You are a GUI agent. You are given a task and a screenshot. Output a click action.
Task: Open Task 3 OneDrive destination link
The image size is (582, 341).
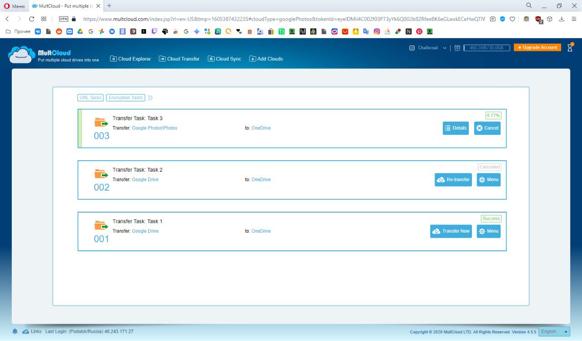point(261,128)
